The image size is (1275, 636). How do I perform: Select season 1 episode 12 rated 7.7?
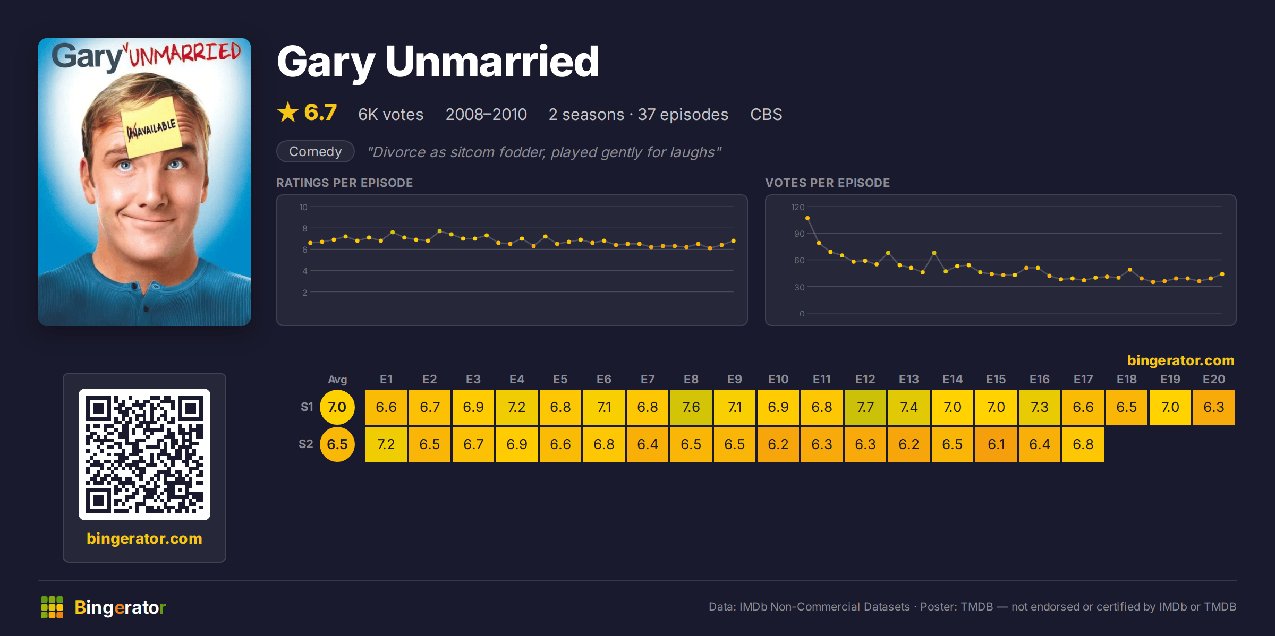(865, 407)
